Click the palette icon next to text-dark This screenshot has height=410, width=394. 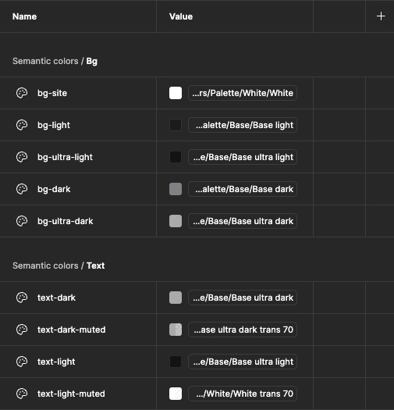pyautogui.click(x=22, y=298)
